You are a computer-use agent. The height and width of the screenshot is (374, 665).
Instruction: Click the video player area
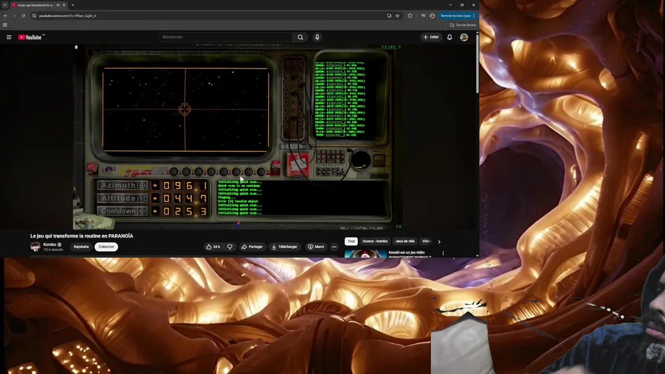(238, 138)
